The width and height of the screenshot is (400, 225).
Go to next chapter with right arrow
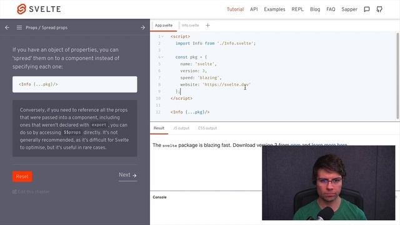click(x=143, y=27)
